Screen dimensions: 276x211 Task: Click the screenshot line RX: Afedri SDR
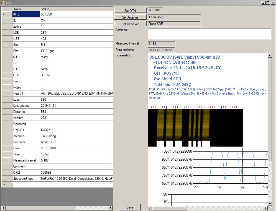pos(168,79)
